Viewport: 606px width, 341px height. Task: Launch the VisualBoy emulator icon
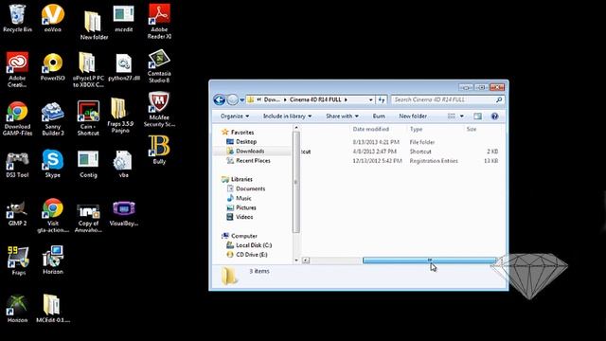[x=124, y=212]
